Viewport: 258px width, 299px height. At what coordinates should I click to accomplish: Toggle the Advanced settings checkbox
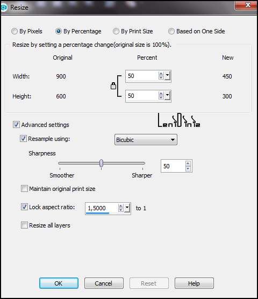[x=16, y=125]
